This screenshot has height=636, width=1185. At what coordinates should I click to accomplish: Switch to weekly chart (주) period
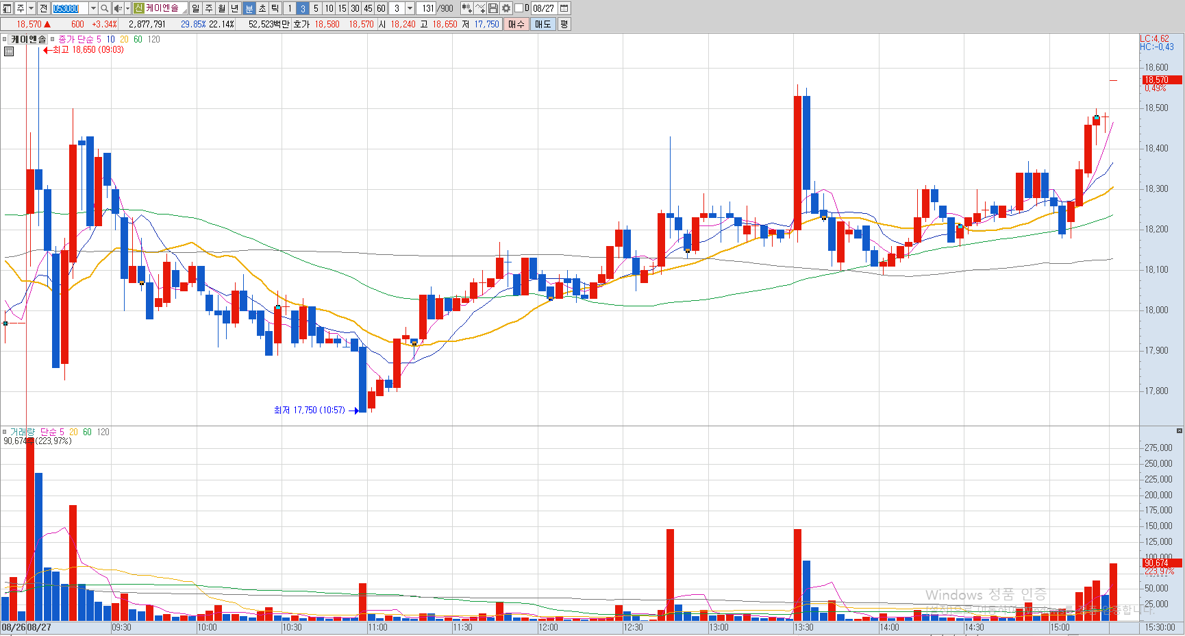click(x=209, y=8)
